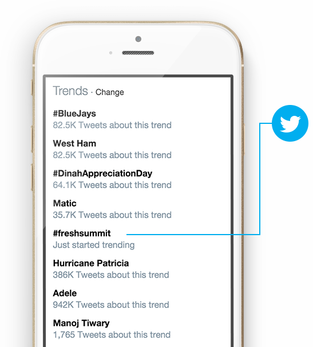The image size is (313, 347).
Task: View 942K Tweets about Adele
Action: [x=111, y=305]
